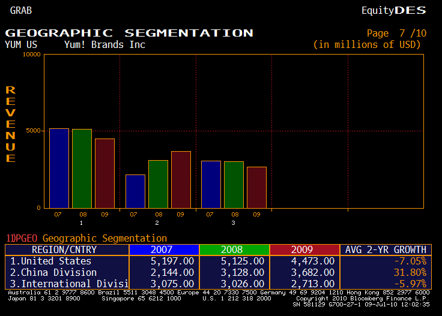The width and height of the screenshot is (442, 316).
Task: Select the red 2009 column header
Action: pos(305,249)
